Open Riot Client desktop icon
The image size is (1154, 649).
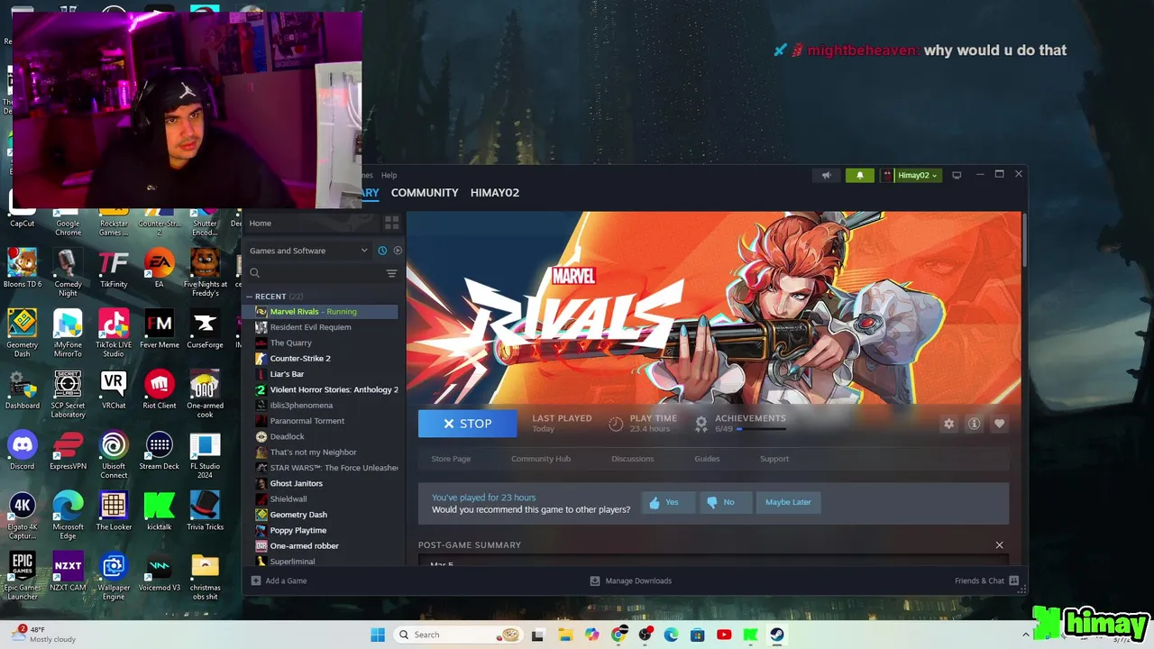pyautogui.click(x=159, y=389)
